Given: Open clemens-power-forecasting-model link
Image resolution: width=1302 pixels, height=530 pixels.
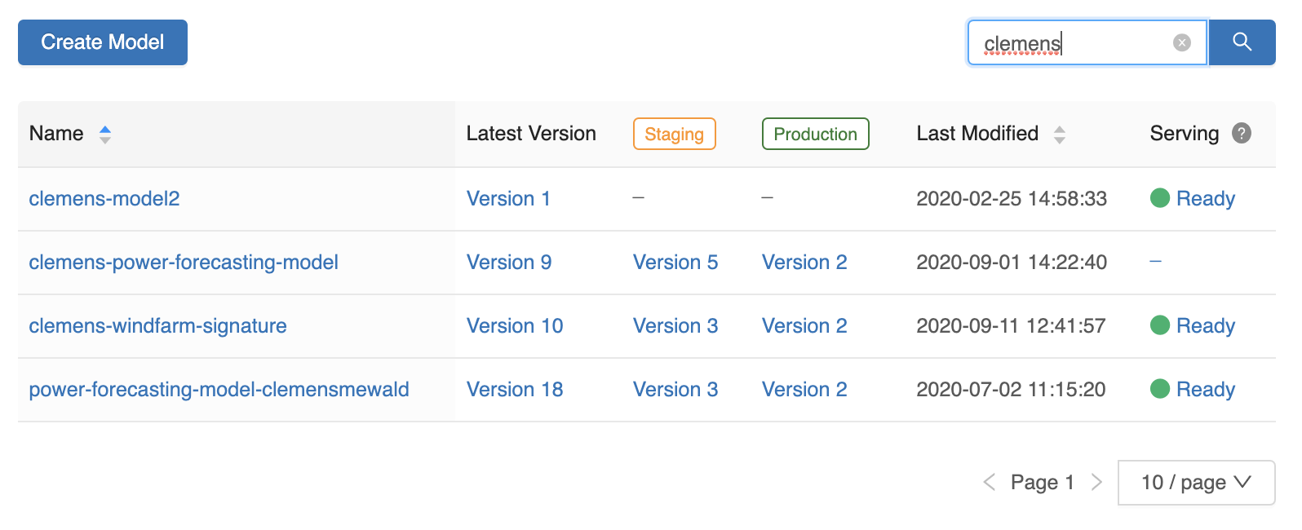Looking at the screenshot, I should 184,262.
